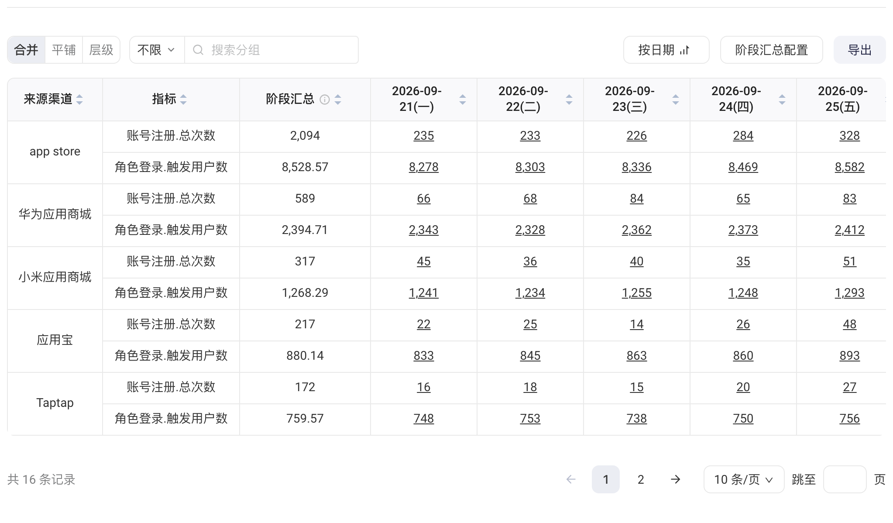
Task: Click the 小米应用商城 channel cell
Action: click(55, 278)
